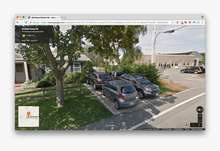This screenshot has width=220, height=151.
Task: Click the Google Maps icon beside Google, Inc.
Action: coord(24,35)
